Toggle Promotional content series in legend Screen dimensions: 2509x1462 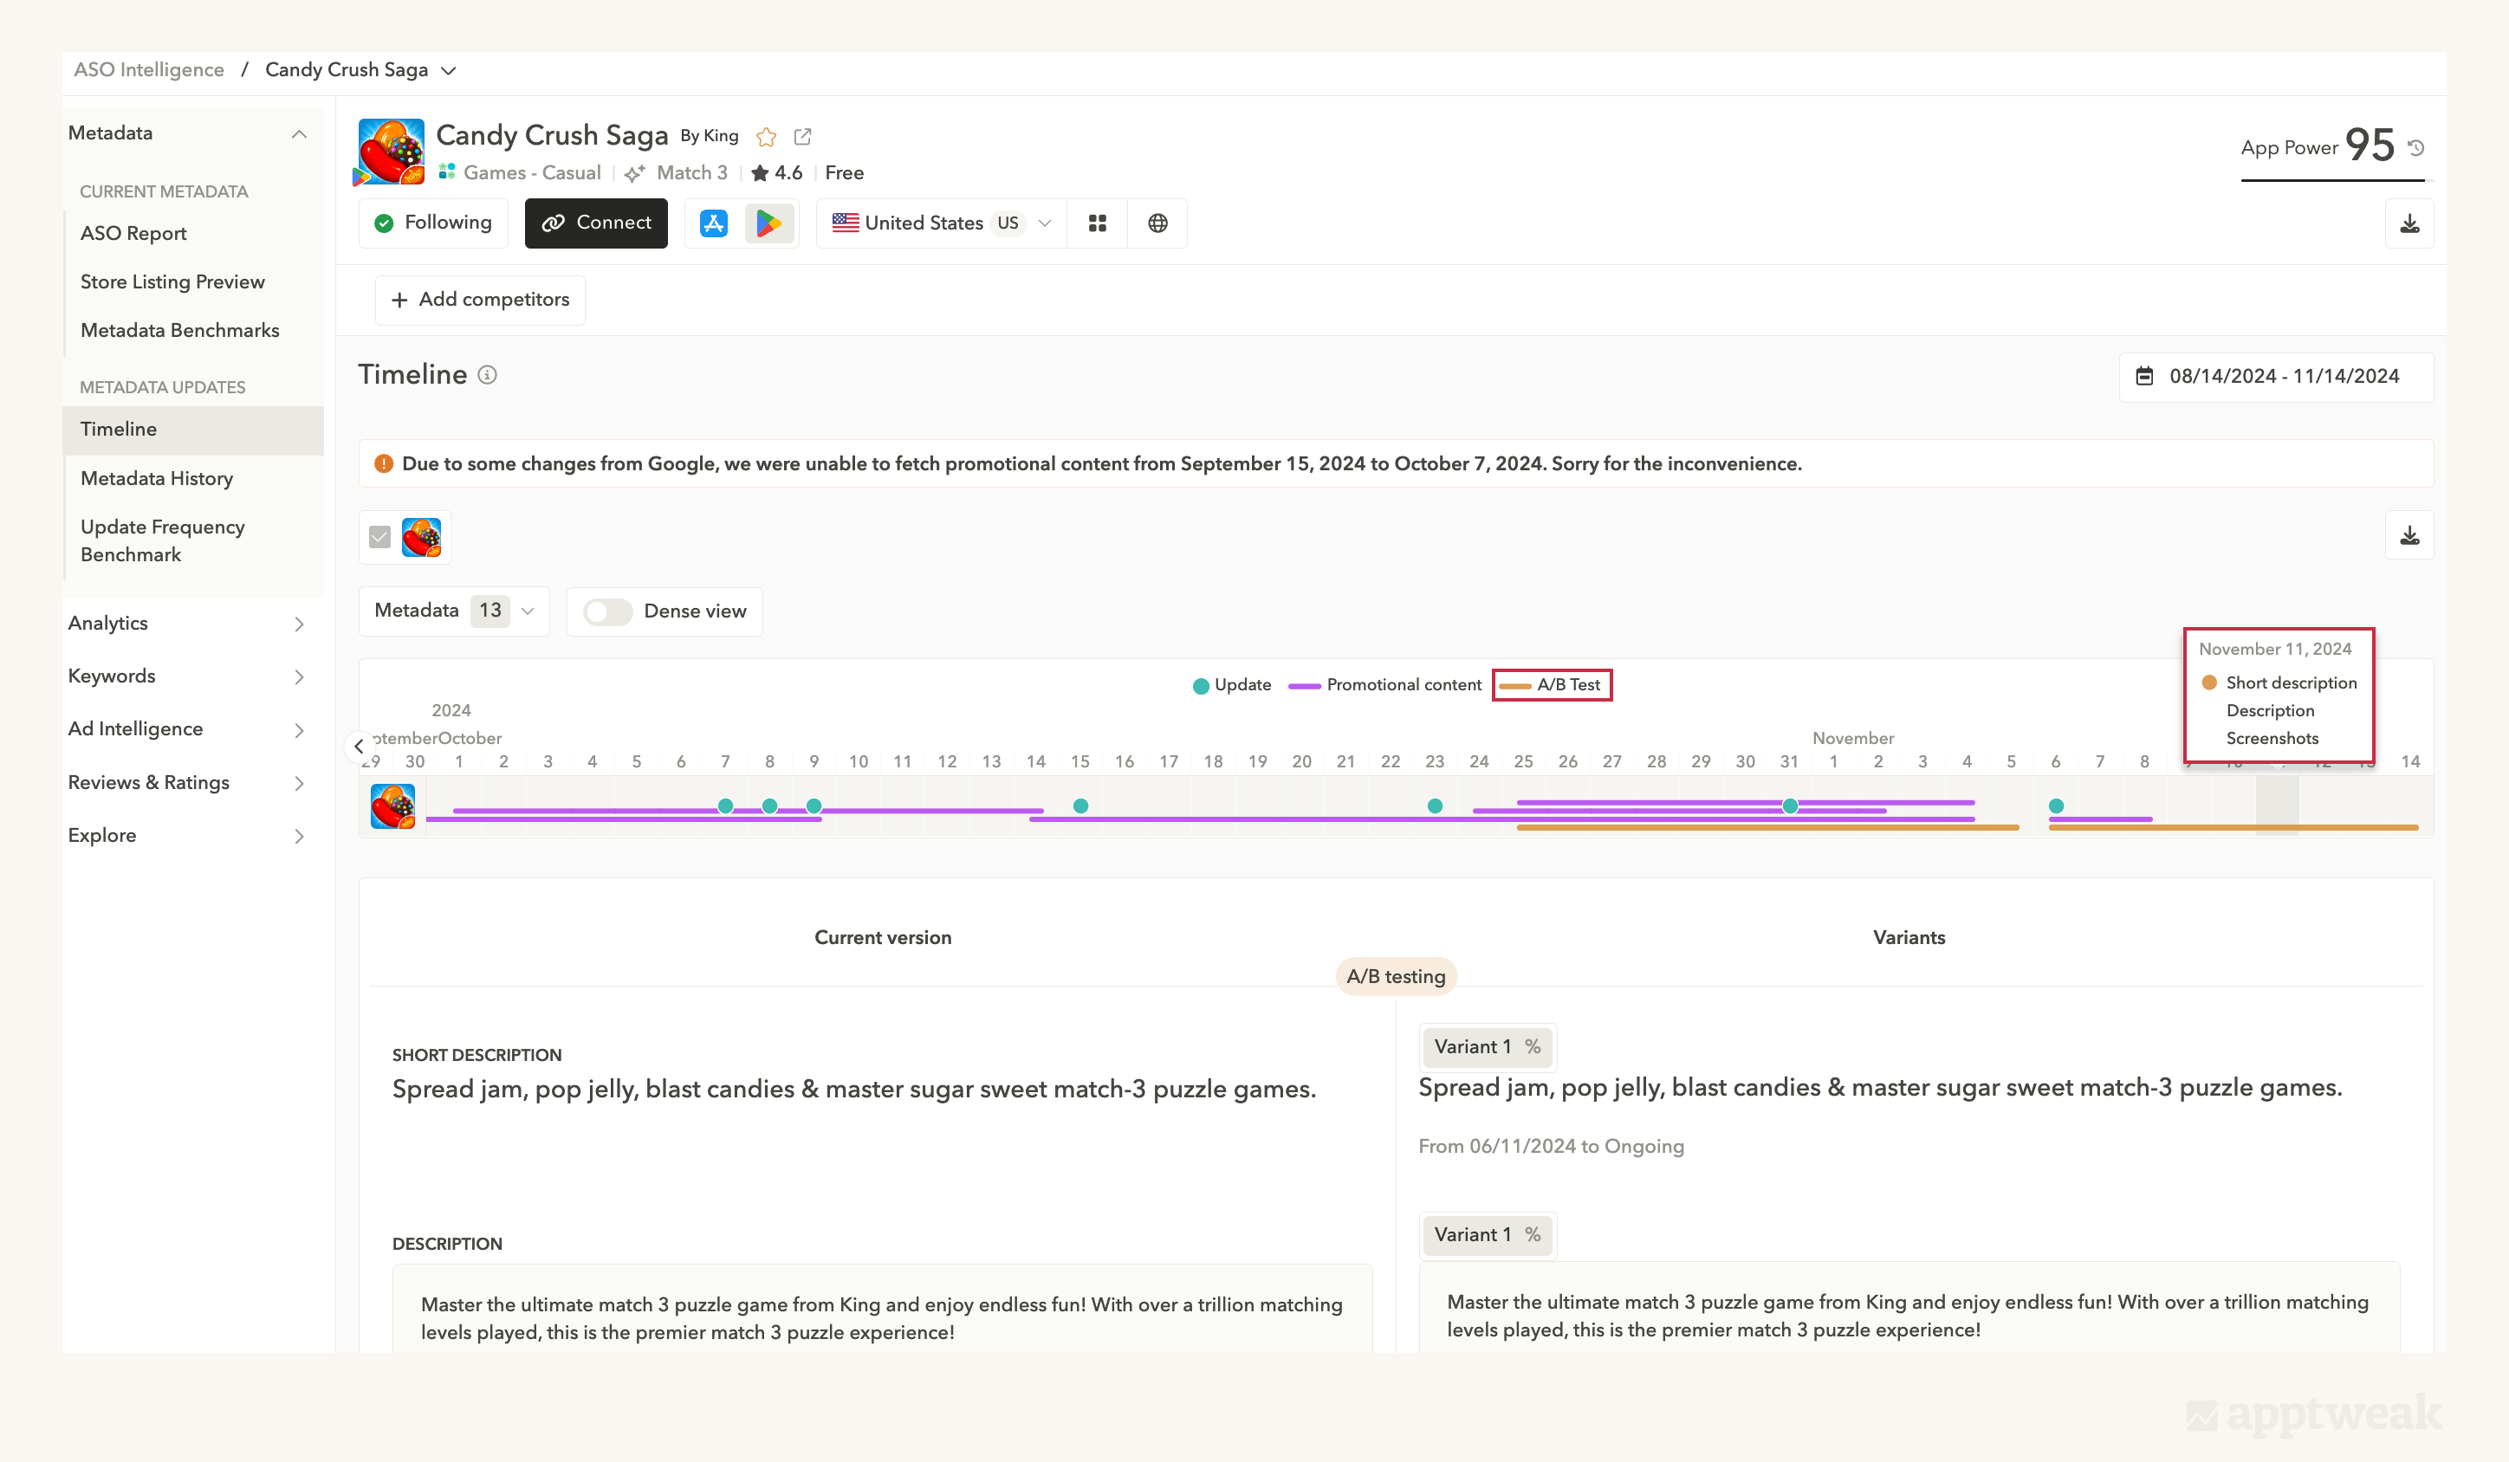pos(1385,685)
